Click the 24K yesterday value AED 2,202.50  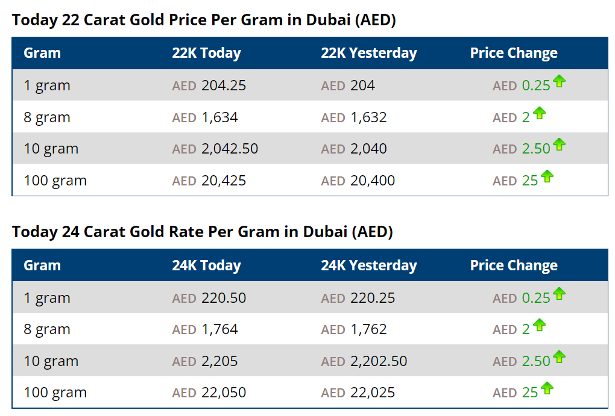(364, 361)
